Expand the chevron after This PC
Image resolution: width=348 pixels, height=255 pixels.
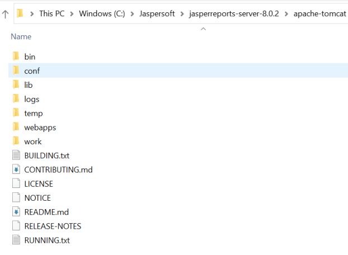[x=72, y=14]
